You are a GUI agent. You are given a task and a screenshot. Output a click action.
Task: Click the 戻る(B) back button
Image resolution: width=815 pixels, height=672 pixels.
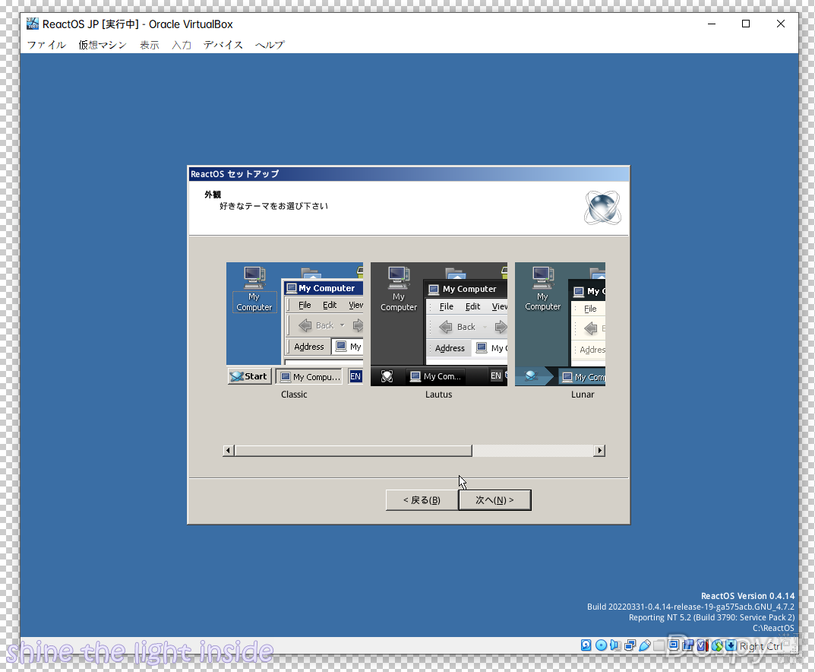(422, 500)
